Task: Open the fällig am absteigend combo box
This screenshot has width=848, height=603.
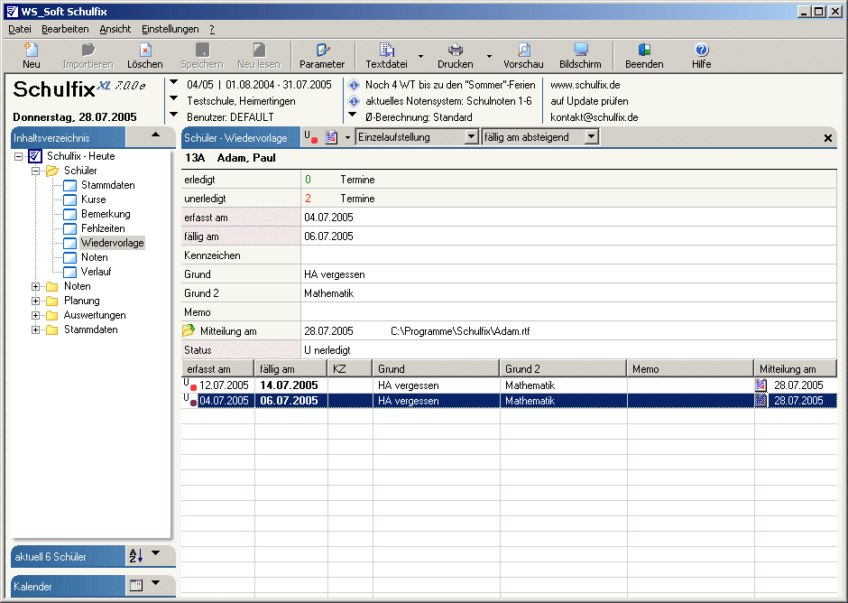Action: pos(592,137)
